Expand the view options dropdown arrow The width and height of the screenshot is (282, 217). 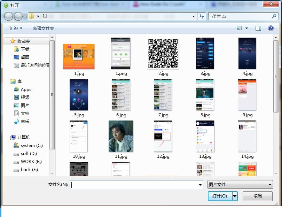pyautogui.click(x=246, y=28)
